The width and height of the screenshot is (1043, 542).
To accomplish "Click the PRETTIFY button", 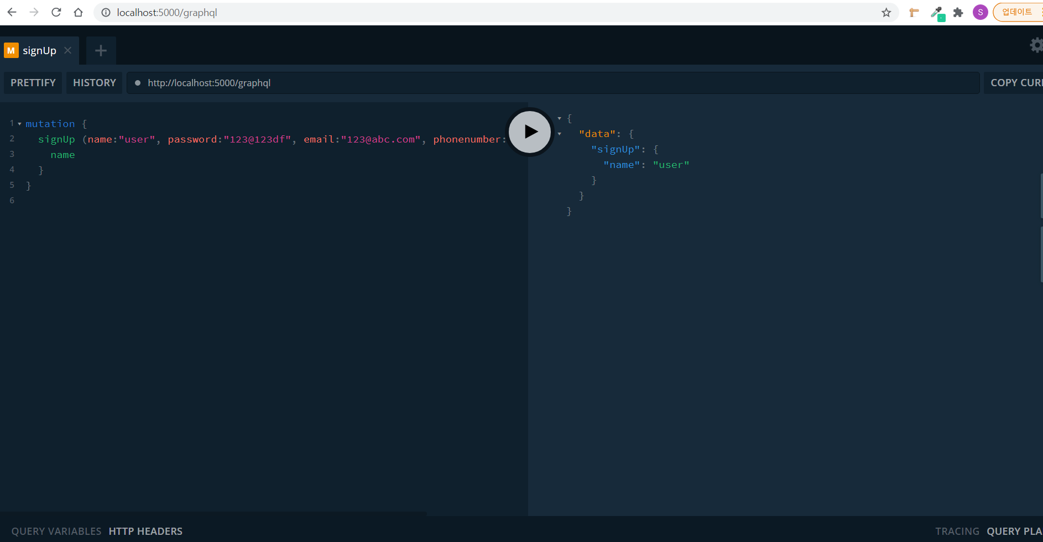I will pyautogui.click(x=33, y=83).
